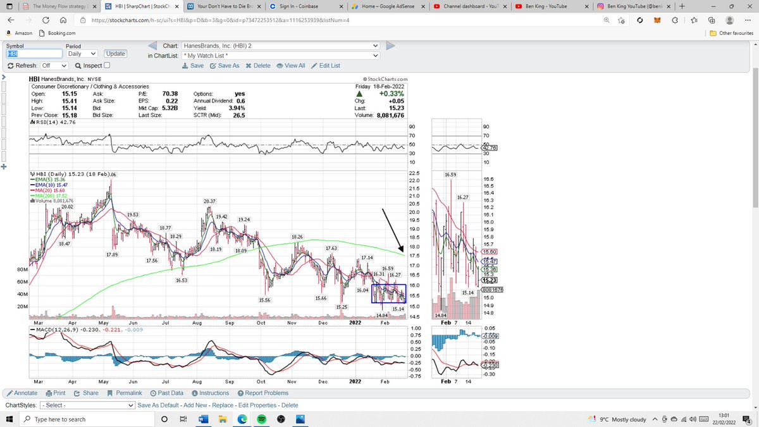The height and width of the screenshot is (427, 759).
Task: Add this page to favourites star
Action: click(x=622, y=20)
